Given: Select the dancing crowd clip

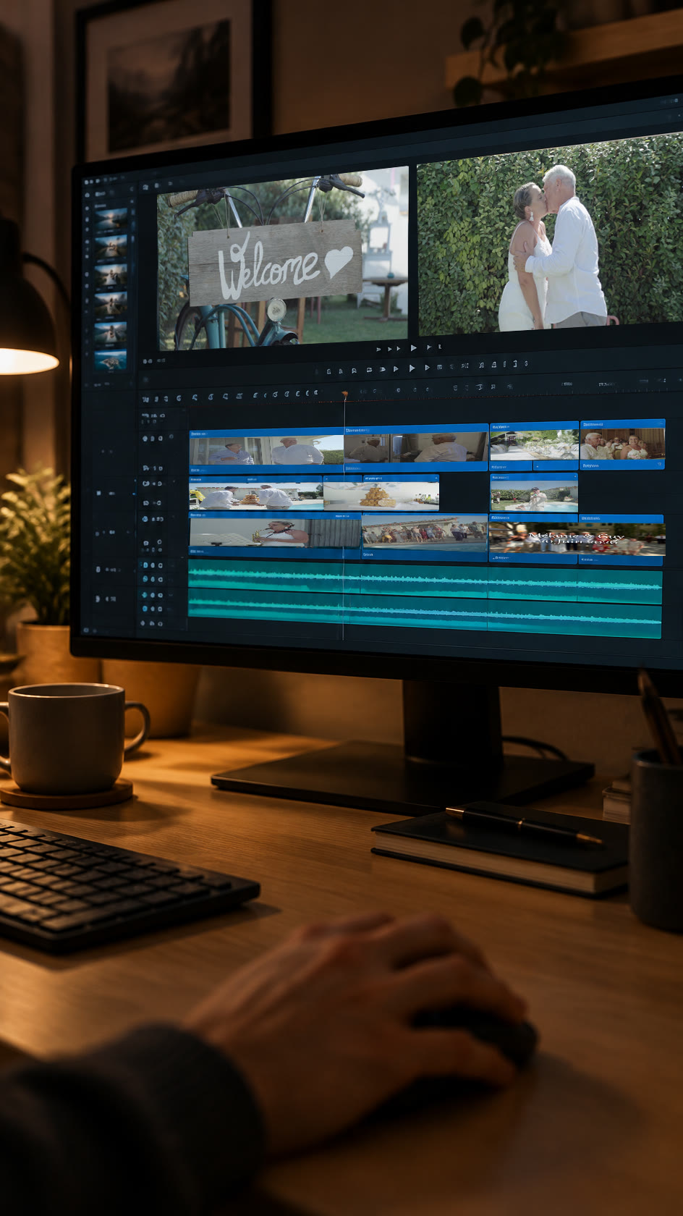Looking at the screenshot, I should pos(425,537).
